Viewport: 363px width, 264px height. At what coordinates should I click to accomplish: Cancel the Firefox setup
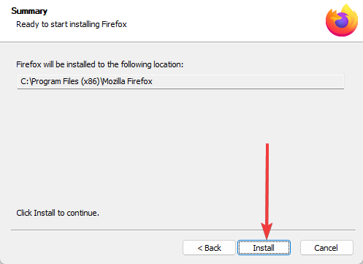tap(326, 248)
